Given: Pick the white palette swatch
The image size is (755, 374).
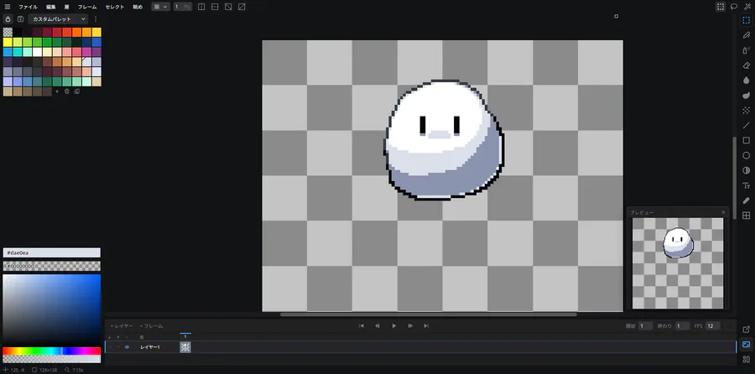Looking at the screenshot, I should pyautogui.click(x=37, y=52).
